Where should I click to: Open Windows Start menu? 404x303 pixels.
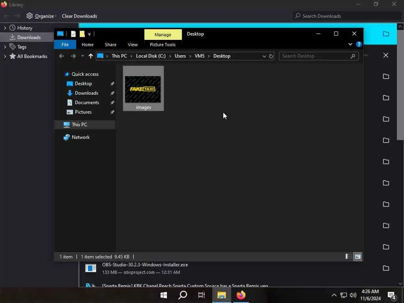coord(164,295)
